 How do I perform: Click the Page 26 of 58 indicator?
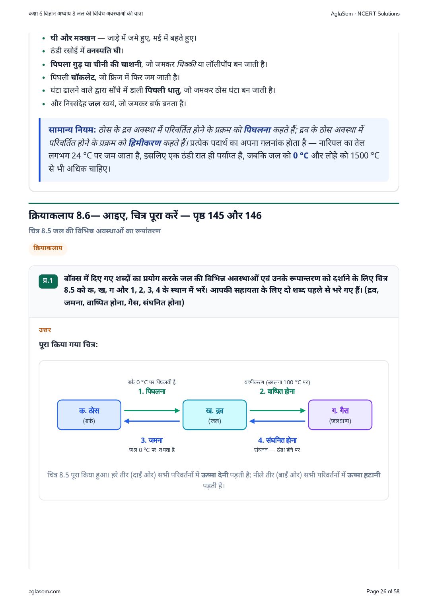tap(383, 591)
